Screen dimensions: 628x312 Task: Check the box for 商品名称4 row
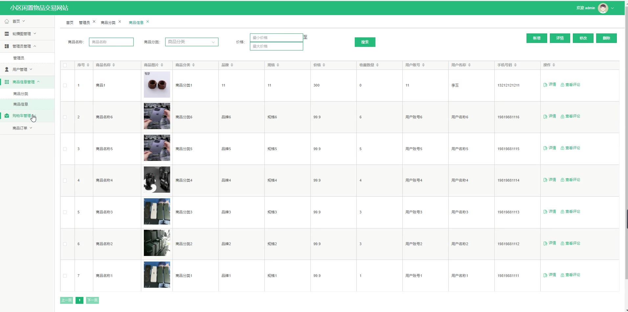click(x=65, y=181)
